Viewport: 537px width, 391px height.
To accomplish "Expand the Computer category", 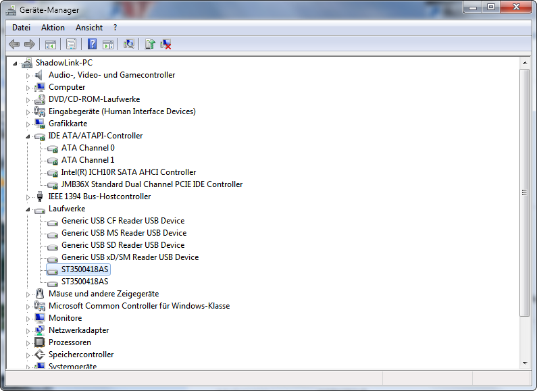I will click(28, 88).
